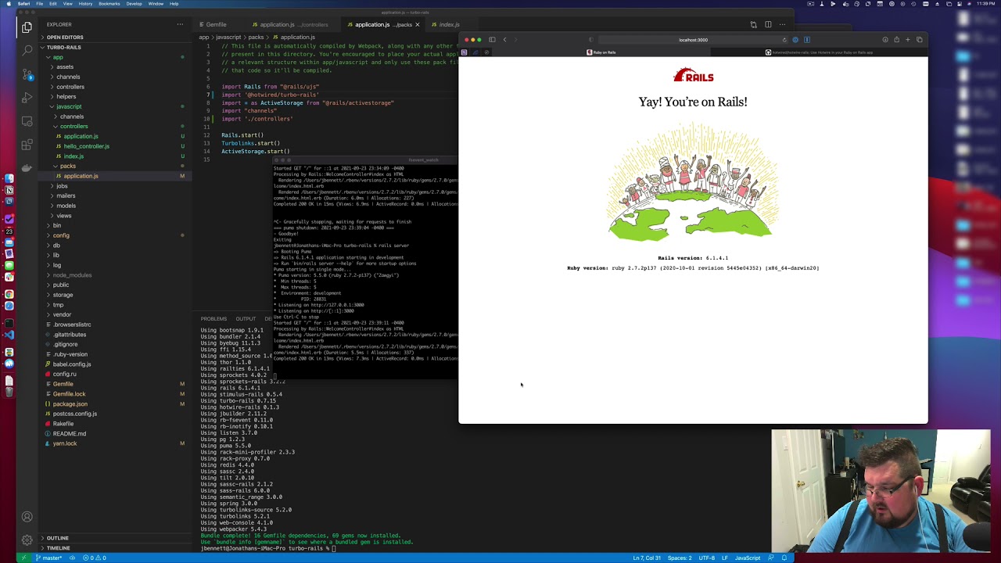Select the OUTPUT panel tab
The image size is (1001, 563).
pos(246,319)
